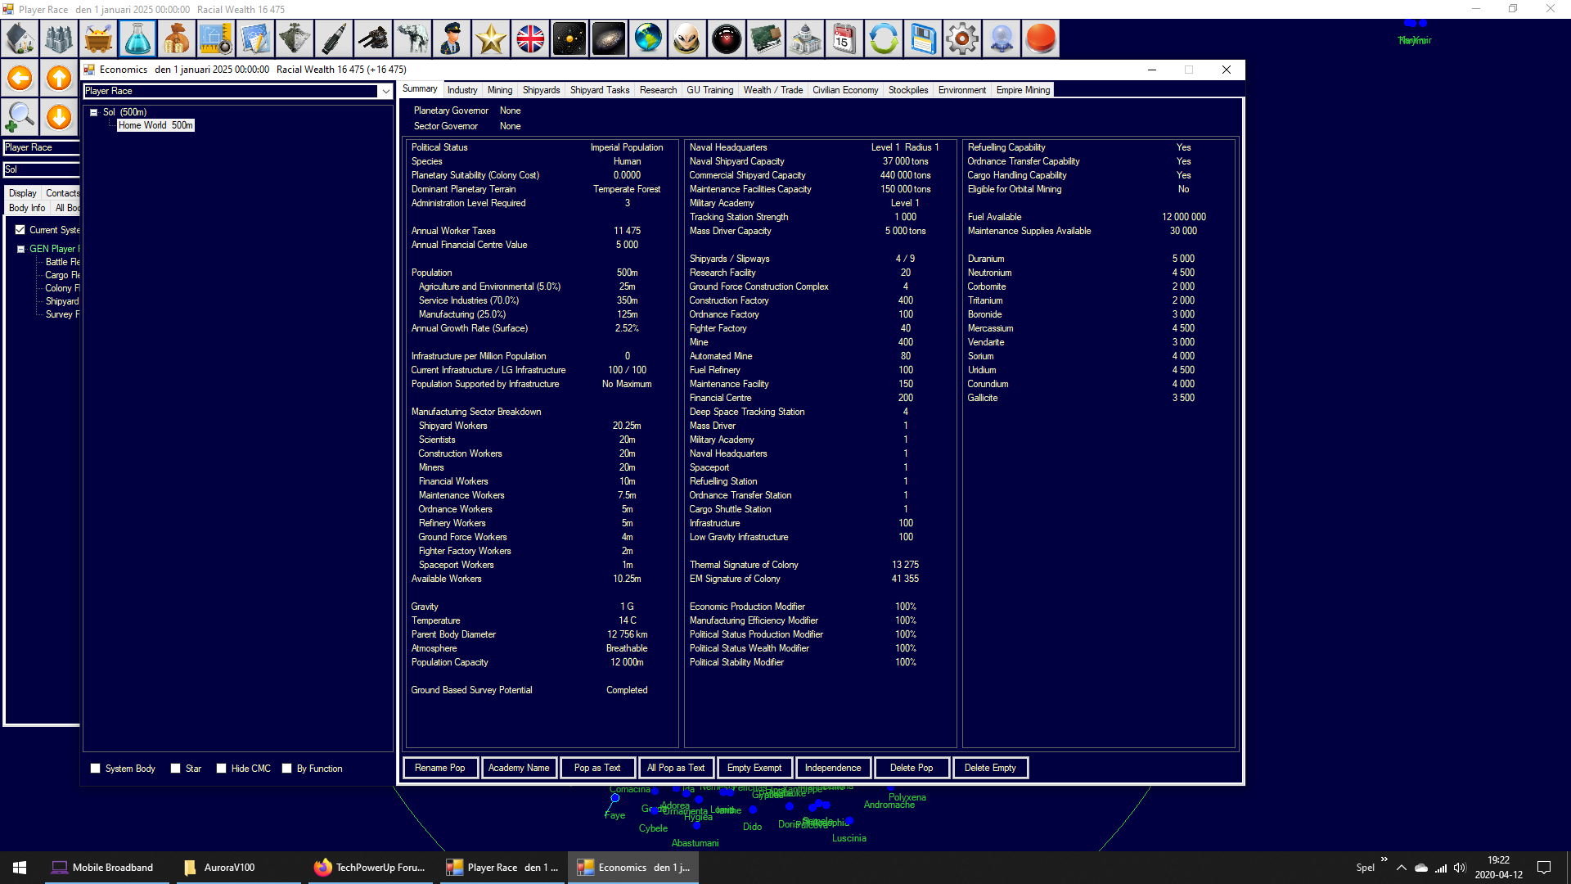Viewport: 1571px width, 884px height.
Task: Open the Wealth / Trade tab
Action: [772, 90]
